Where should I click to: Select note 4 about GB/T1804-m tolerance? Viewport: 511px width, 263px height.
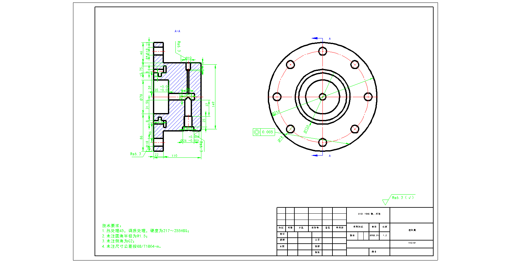(x=132, y=246)
